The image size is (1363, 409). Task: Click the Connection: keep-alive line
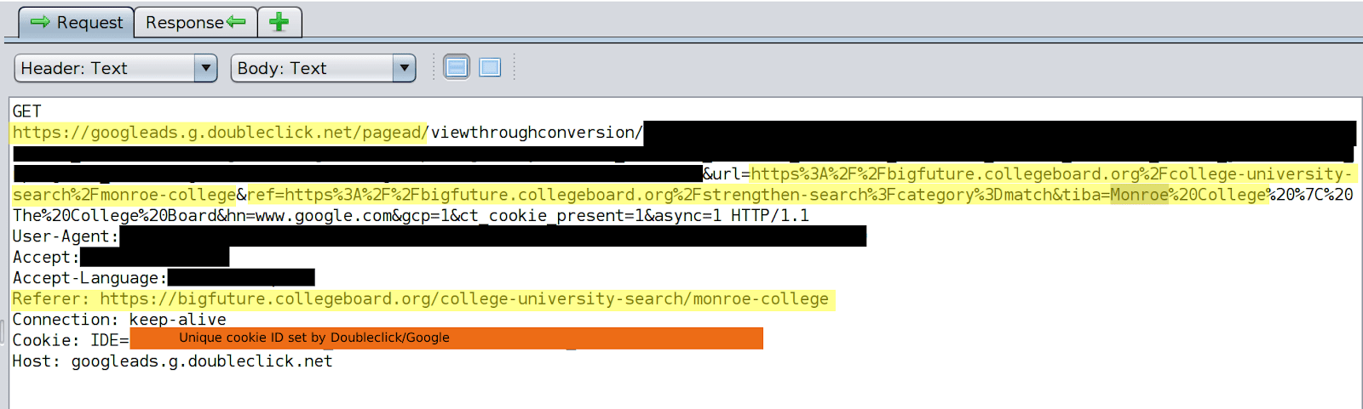(x=119, y=320)
